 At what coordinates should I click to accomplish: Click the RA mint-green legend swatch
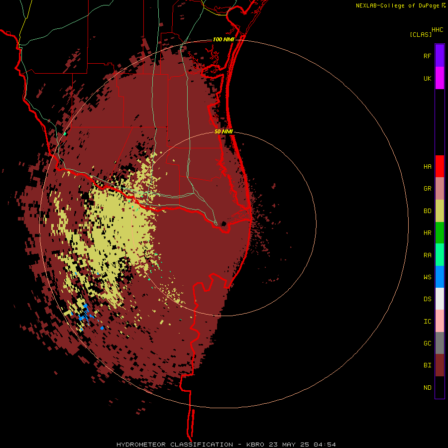[440, 255]
